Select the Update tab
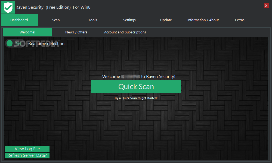The image size is (272, 163). tap(166, 20)
